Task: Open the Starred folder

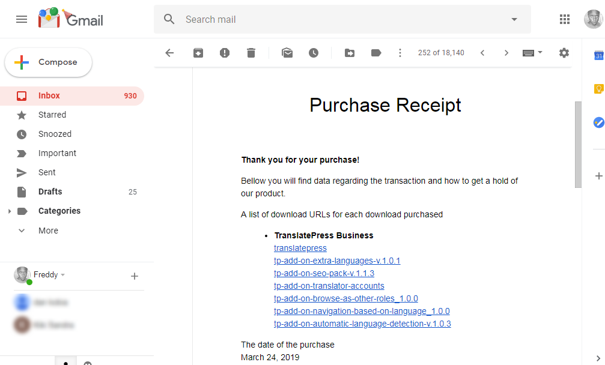Action: pyautogui.click(x=52, y=115)
